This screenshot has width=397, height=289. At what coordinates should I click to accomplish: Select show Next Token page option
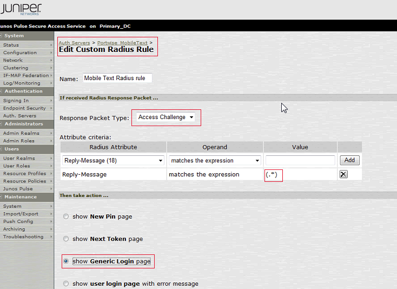tap(67, 239)
